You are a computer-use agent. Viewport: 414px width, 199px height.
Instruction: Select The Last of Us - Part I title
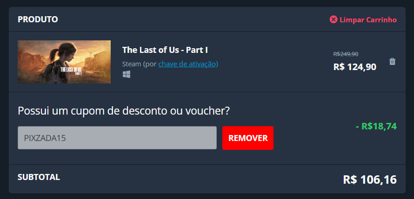point(165,50)
